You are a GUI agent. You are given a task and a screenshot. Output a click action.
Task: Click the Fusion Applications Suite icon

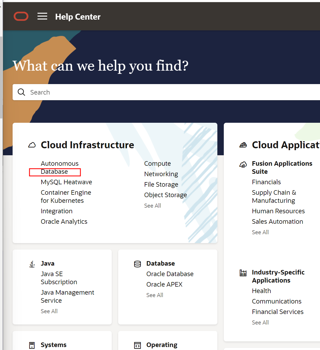coord(243,164)
